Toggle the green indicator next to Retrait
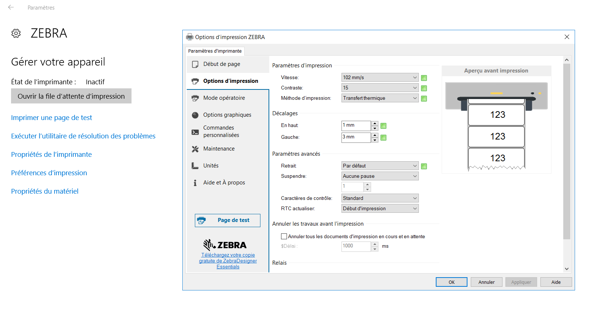The width and height of the screenshot is (596, 328). pos(424,166)
